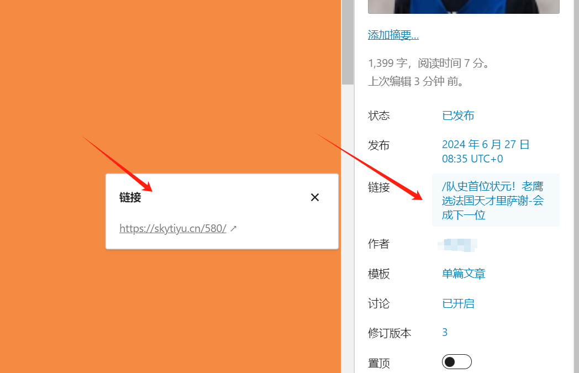This screenshot has width=579, height=373.
Task: Open discussion options showing 已开启
Action: coord(458,303)
